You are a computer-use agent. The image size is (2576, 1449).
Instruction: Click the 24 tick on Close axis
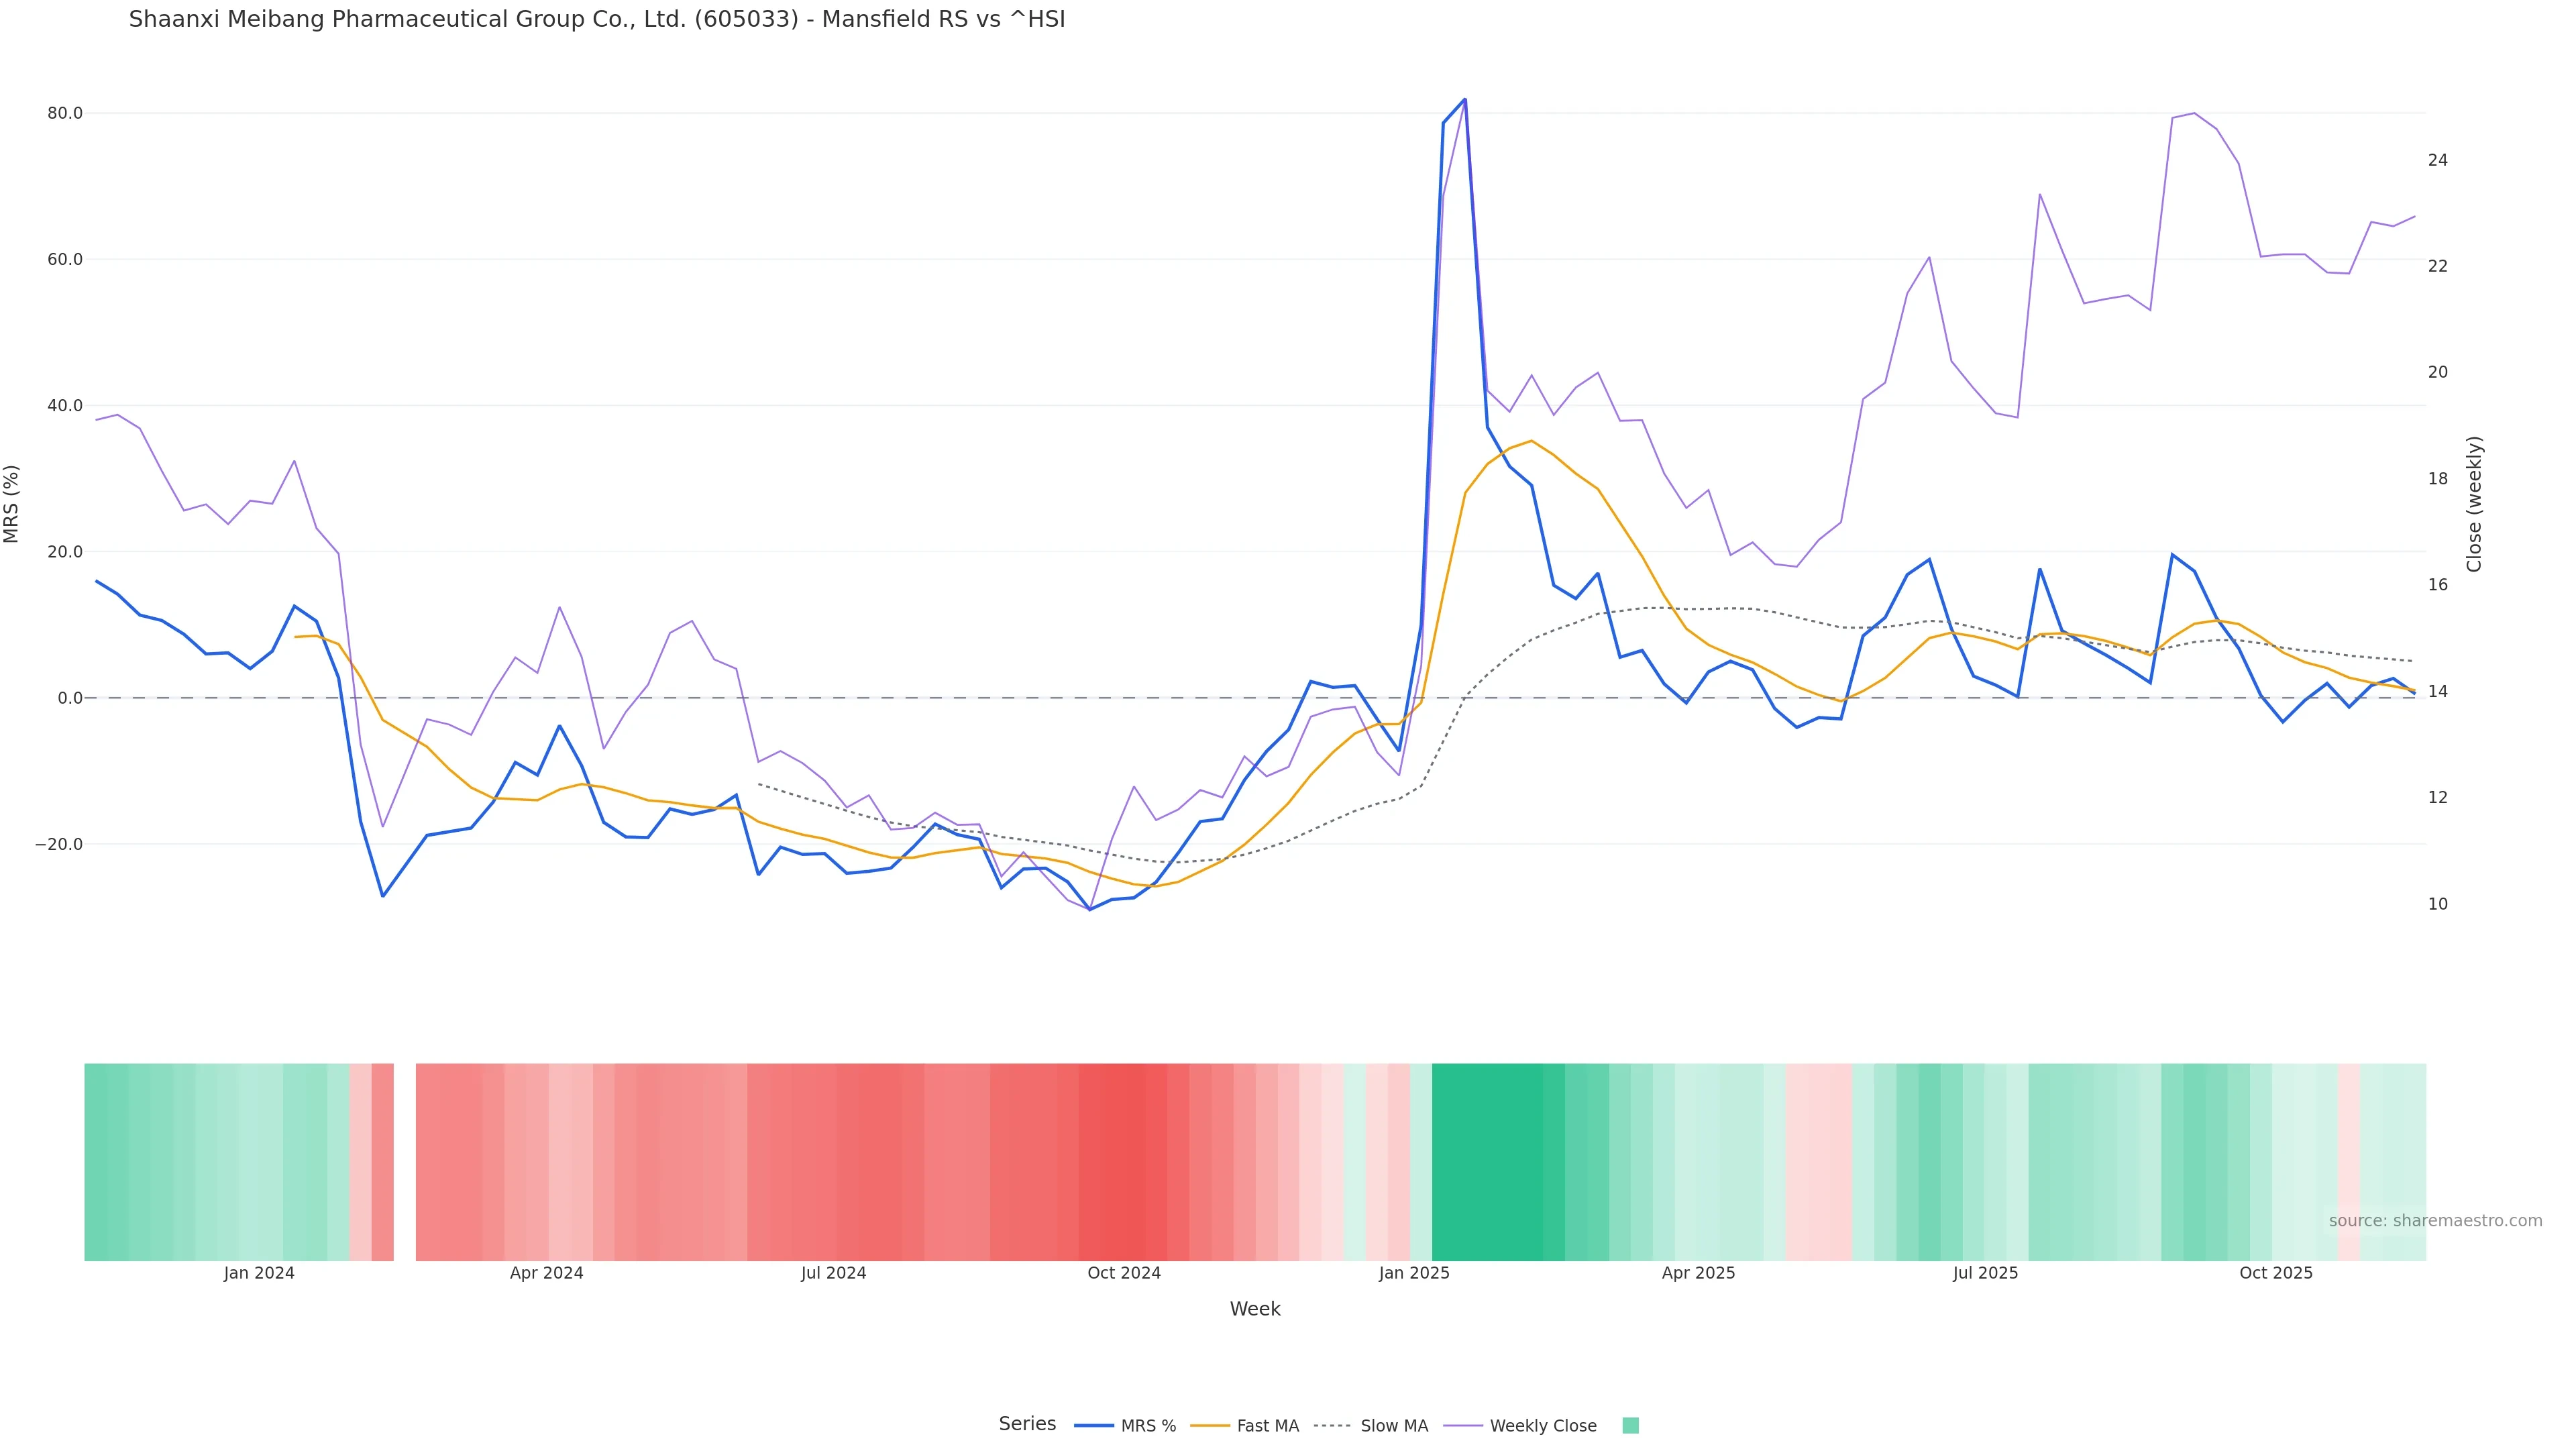click(2438, 160)
